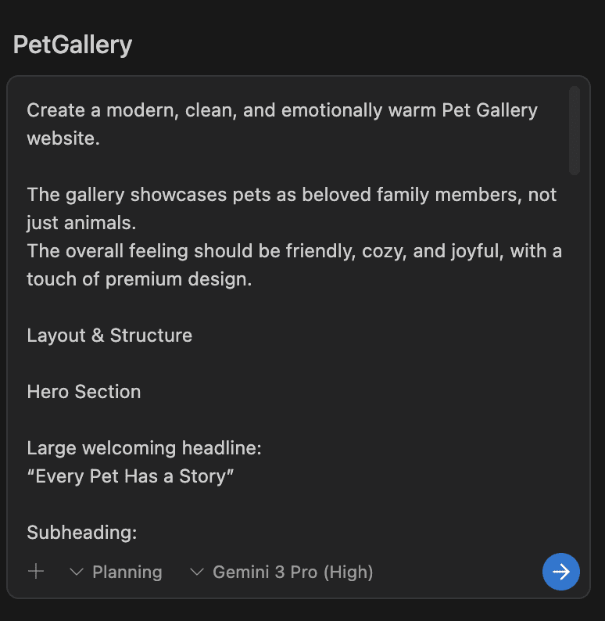This screenshot has width=605, height=621.
Task: Click the chevron icon beside Planning
Action: 77,572
